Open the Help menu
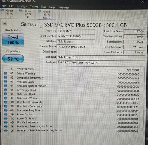 [52, 7]
